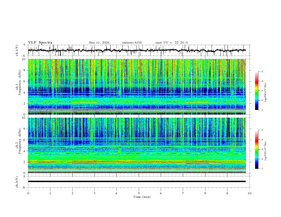Click inside the ch.2 frequency spectrogram panel
Image resolution: width=281 pixels, height=217 pixels.
click(137, 145)
